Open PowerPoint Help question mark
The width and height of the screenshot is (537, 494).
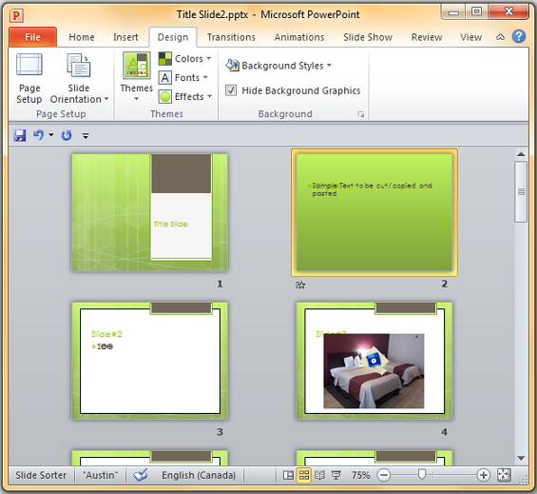click(519, 36)
